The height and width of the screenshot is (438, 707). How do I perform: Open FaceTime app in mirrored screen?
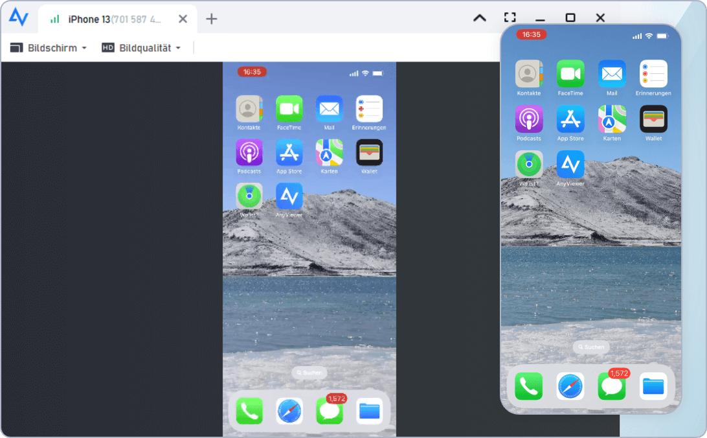(x=289, y=109)
